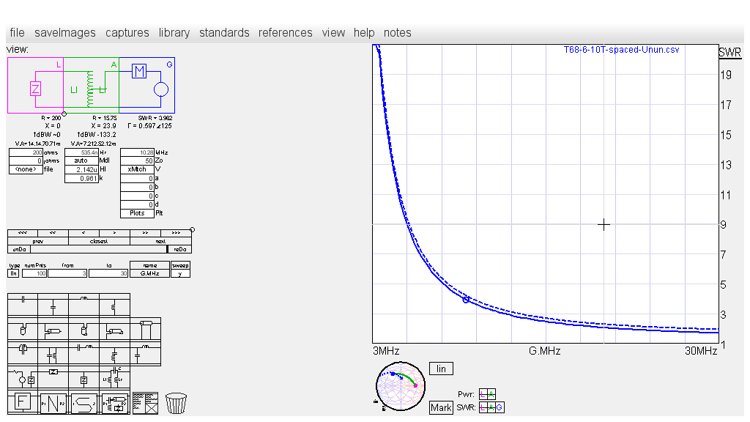This screenshot has height=422, width=750.
Task: Open the load file <none> selector
Action: click(26, 169)
